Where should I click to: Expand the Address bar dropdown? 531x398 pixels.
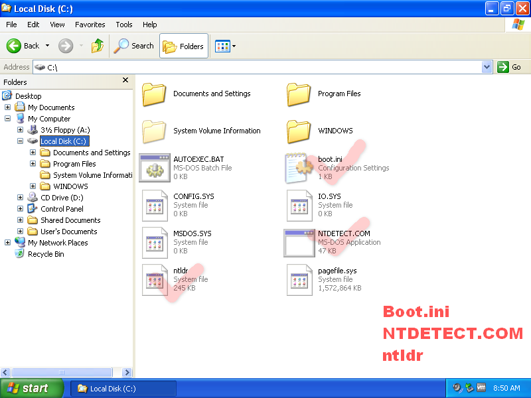point(487,67)
